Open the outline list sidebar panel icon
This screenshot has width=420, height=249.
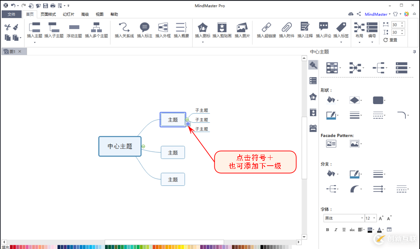pos(313,81)
